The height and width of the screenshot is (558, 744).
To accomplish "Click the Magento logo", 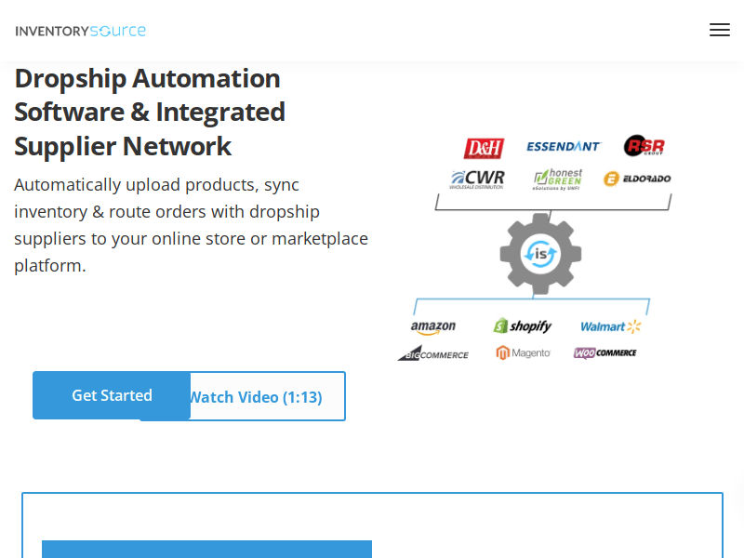I will 523,353.
